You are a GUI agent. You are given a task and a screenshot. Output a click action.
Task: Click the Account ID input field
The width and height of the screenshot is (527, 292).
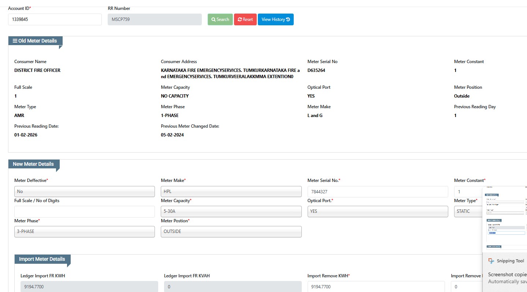click(x=55, y=19)
